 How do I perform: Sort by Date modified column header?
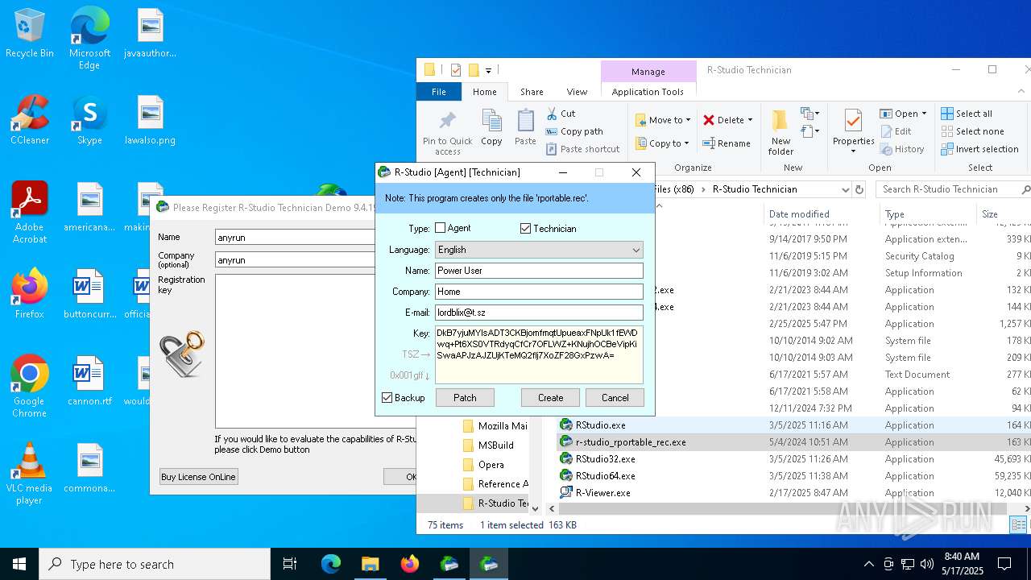820,213
